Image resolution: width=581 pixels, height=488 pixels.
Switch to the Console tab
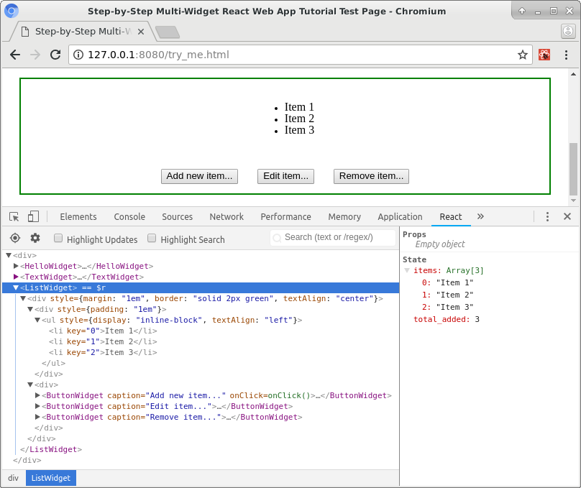(129, 216)
